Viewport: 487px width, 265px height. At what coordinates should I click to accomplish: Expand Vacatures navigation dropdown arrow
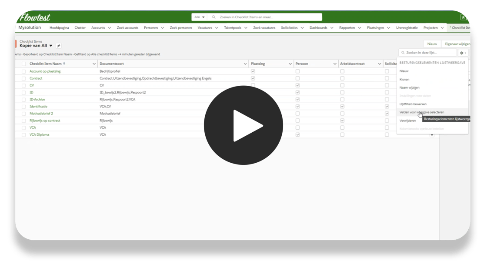click(x=217, y=28)
